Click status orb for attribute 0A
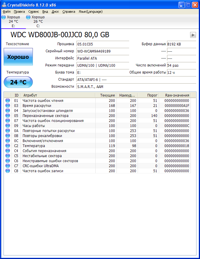The image size is (200, 259). click(x=8, y=131)
